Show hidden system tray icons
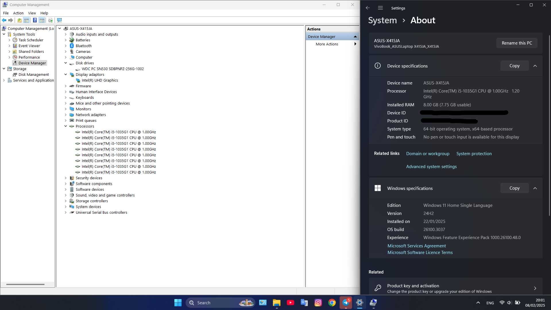Screen dimensions: 551x310 click(478, 303)
